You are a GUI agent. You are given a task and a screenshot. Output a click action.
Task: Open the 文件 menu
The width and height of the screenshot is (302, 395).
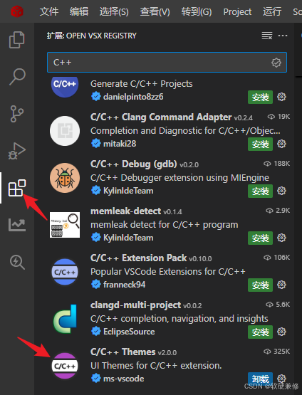(x=49, y=11)
